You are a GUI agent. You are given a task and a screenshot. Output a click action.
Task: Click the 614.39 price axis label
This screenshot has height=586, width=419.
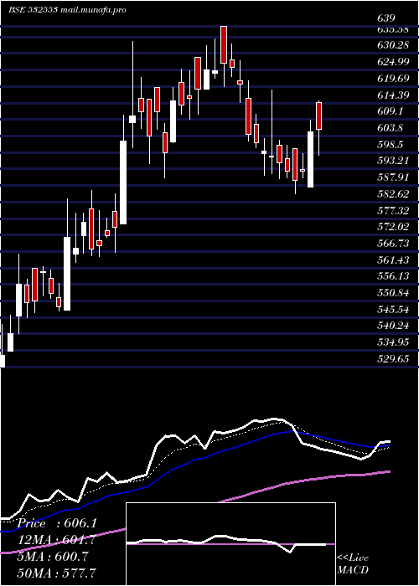click(393, 95)
